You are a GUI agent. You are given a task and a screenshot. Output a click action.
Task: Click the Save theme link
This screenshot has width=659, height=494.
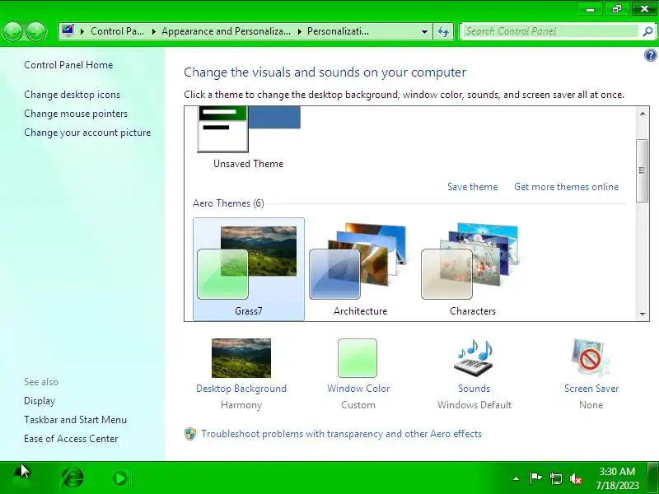(x=472, y=187)
